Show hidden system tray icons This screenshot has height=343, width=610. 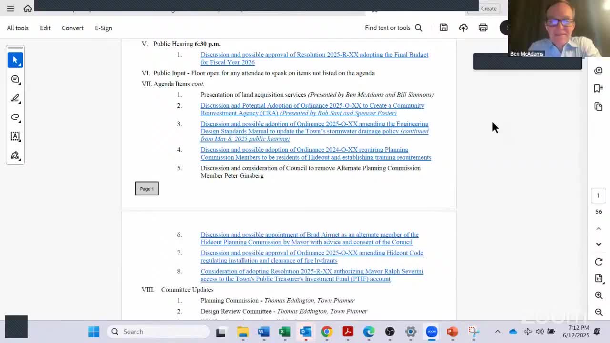[498, 332]
